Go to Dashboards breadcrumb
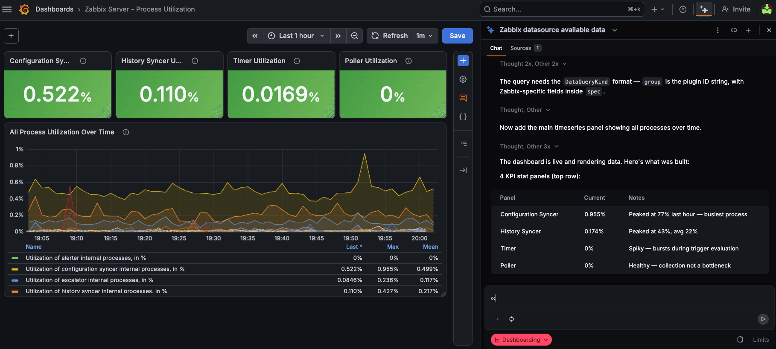This screenshot has height=349, width=776. coord(54,9)
